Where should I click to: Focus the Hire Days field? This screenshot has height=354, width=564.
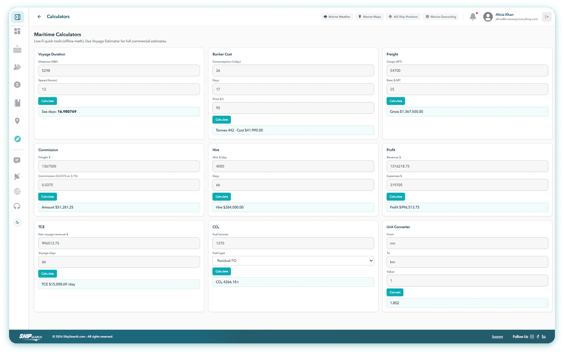point(293,185)
